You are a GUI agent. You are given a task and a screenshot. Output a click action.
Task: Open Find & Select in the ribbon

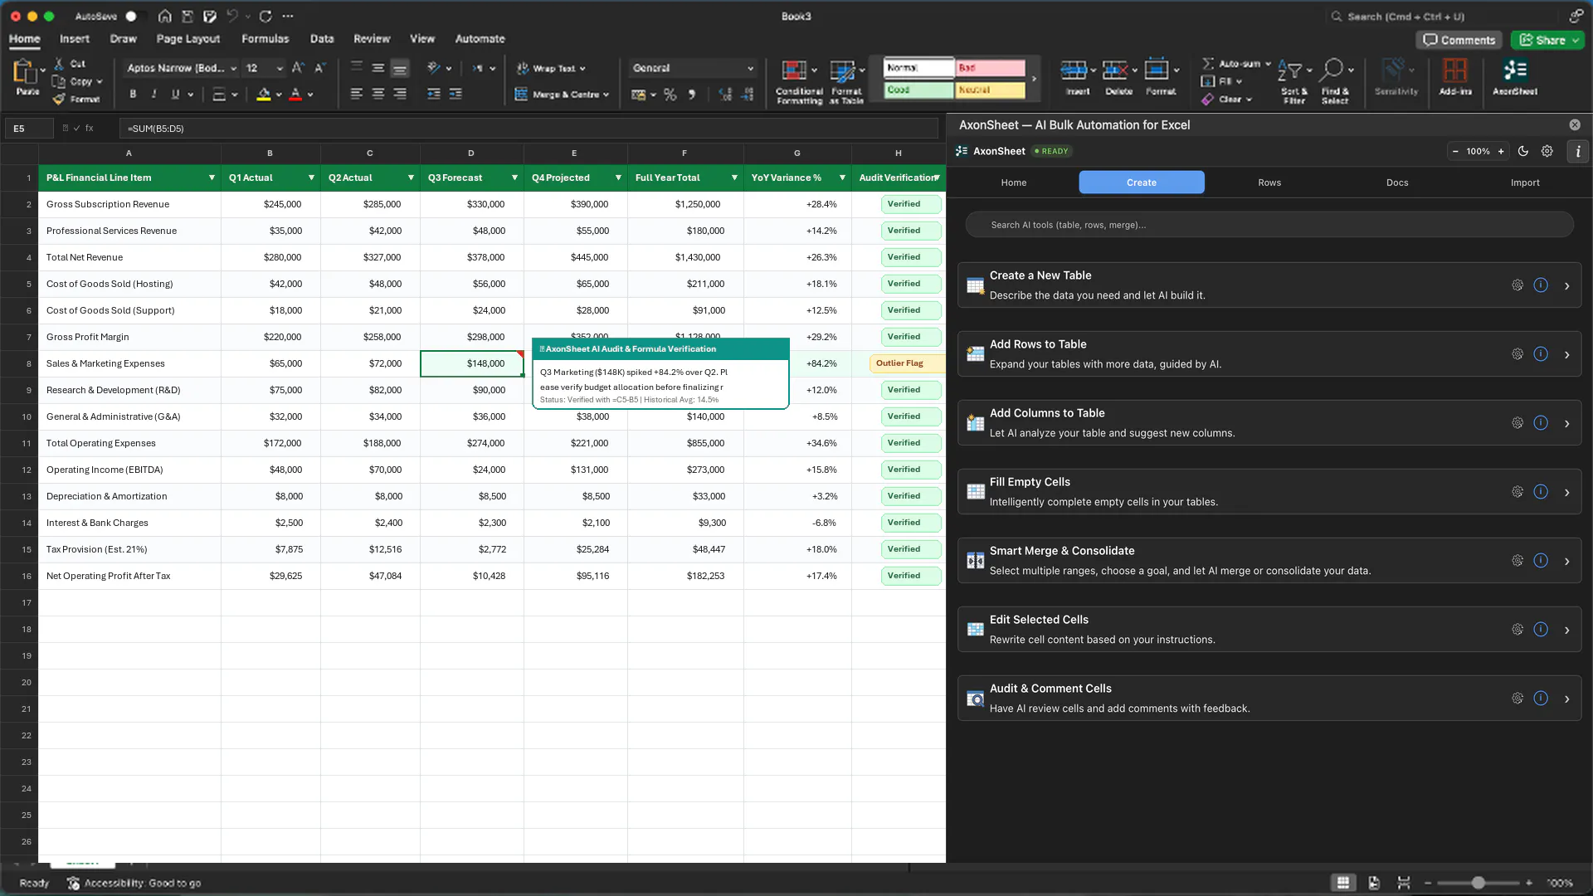click(1335, 81)
